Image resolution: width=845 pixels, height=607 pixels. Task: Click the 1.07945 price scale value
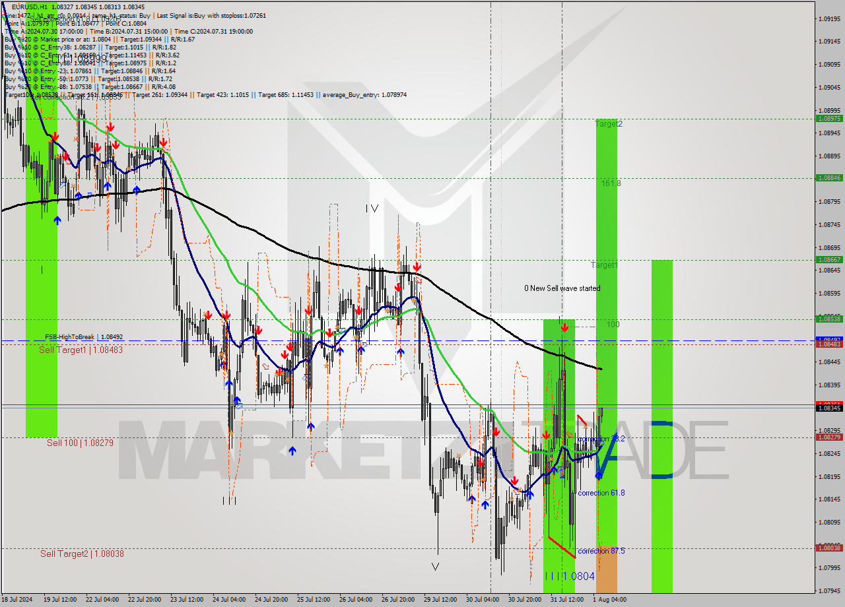tap(828, 591)
